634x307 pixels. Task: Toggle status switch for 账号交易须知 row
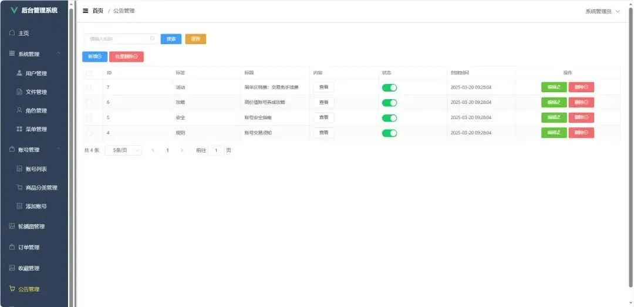coord(389,133)
